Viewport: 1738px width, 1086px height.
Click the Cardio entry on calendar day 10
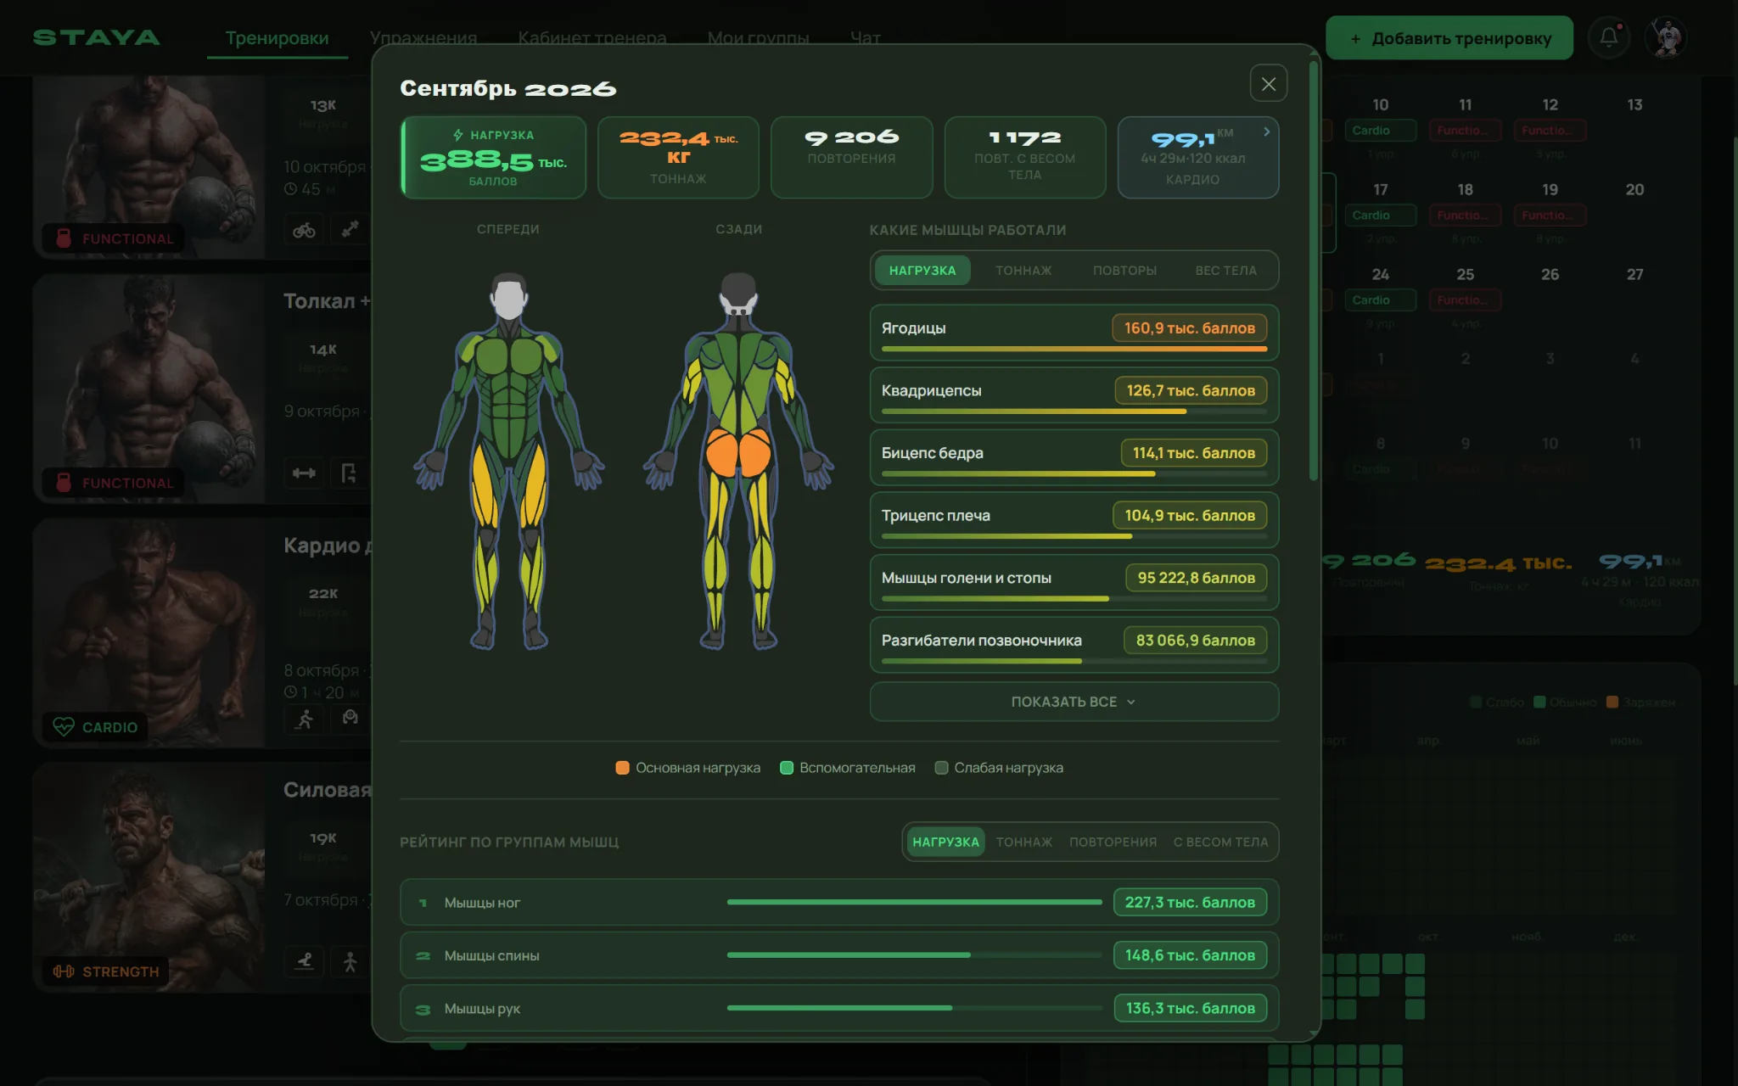point(1380,131)
